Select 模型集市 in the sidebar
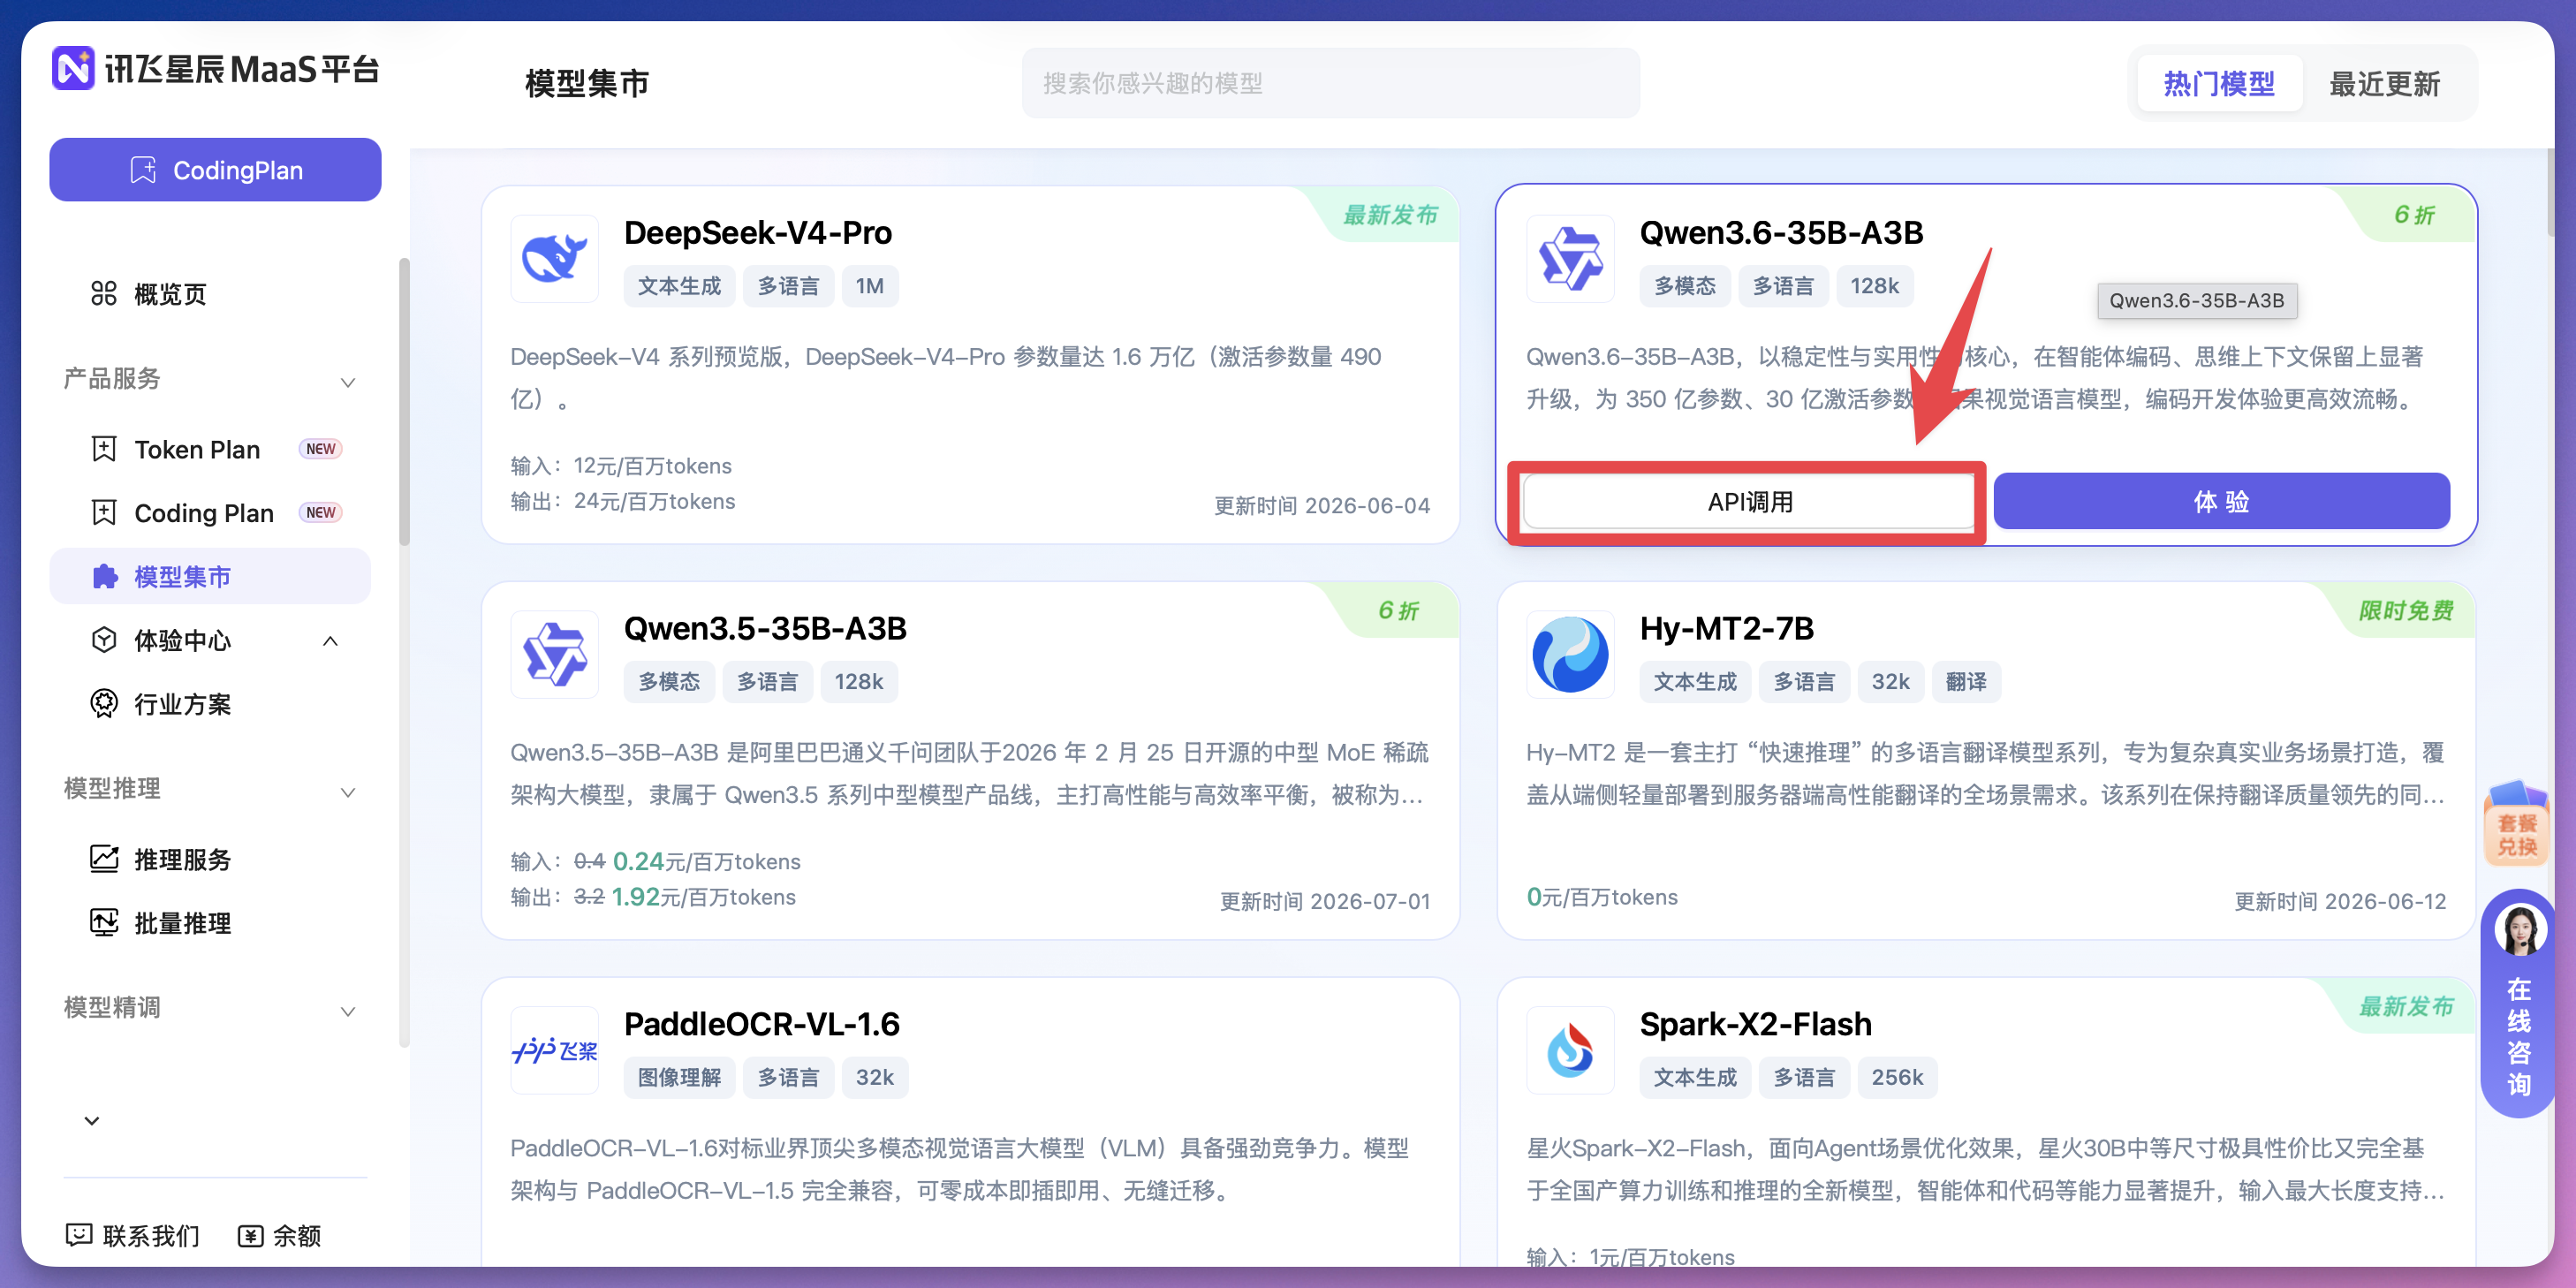 click(209, 576)
